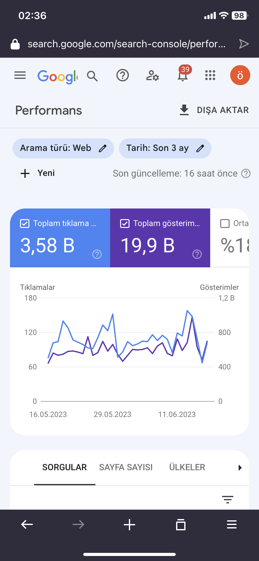This screenshot has width=259, height=561.
Task: Open the orange account avatar
Action: click(x=240, y=75)
